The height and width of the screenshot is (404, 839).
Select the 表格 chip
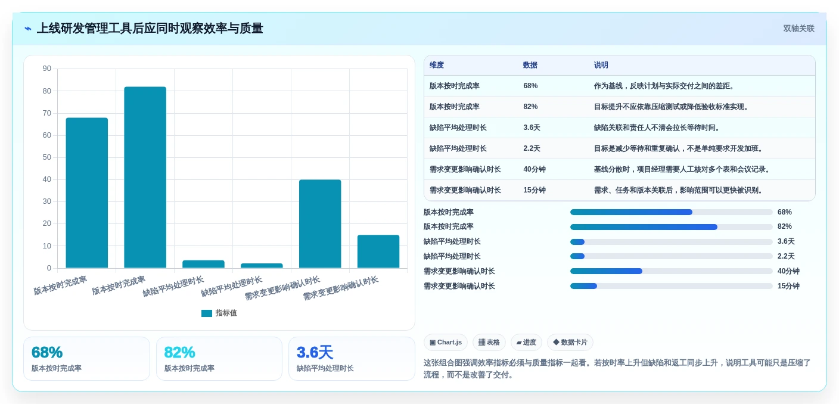pos(489,342)
